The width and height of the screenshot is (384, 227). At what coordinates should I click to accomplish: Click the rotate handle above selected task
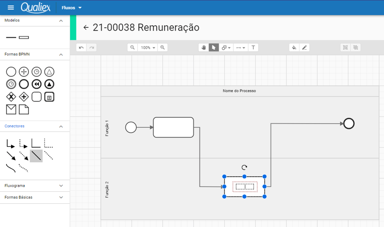click(x=244, y=167)
